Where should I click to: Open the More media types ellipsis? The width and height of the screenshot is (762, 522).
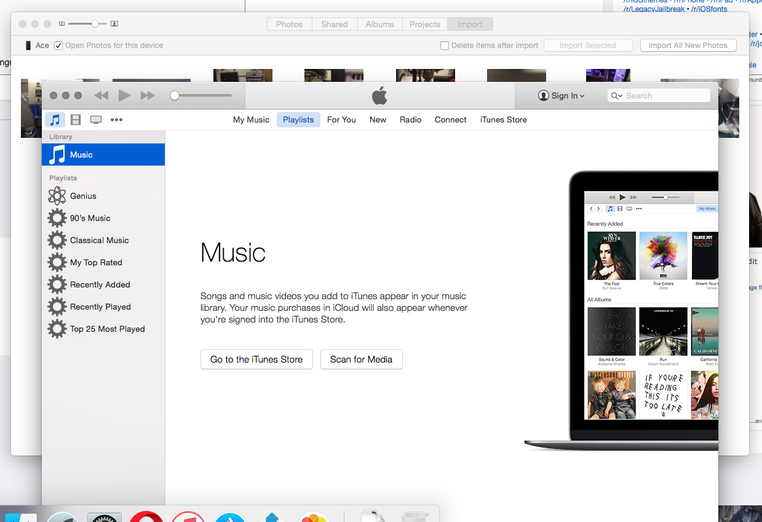pos(116,120)
